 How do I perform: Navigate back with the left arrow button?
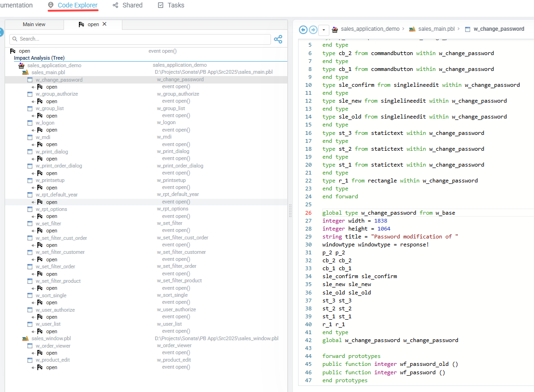(303, 29)
